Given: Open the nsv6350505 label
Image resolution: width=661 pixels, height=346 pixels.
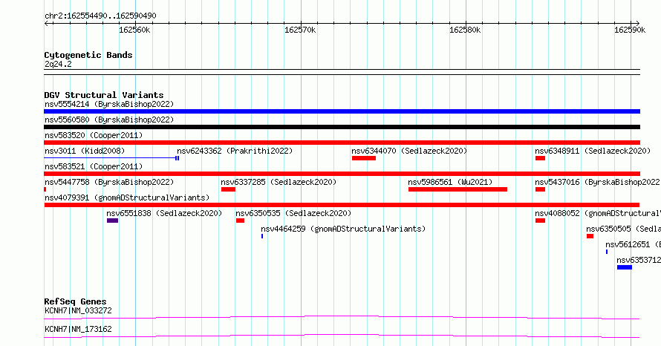Looking at the screenshot, I should coord(623,229).
